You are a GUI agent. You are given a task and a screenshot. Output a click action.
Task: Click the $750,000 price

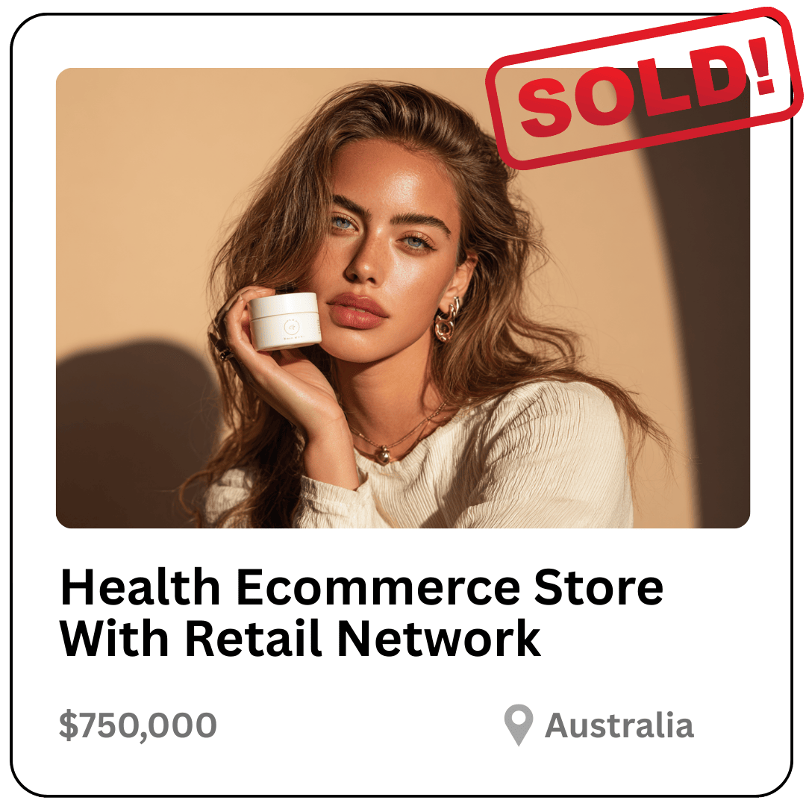click(x=138, y=725)
